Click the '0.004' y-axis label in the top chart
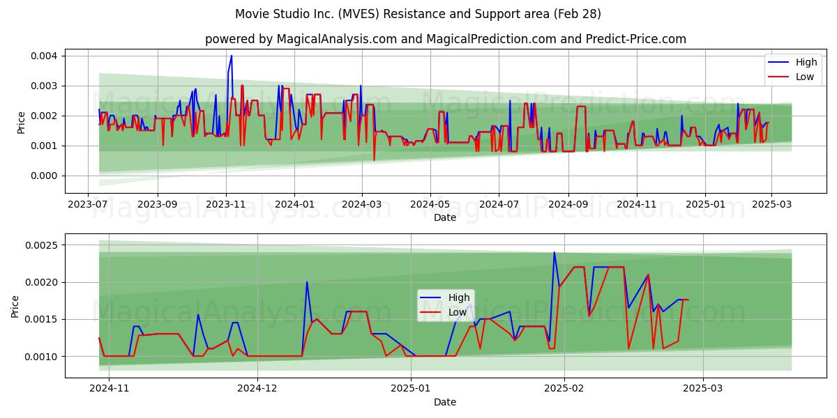 point(45,56)
